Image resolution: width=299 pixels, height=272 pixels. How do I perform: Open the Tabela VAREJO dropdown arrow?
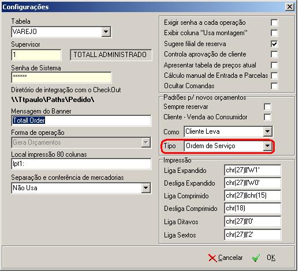click(x=106, y=32)
